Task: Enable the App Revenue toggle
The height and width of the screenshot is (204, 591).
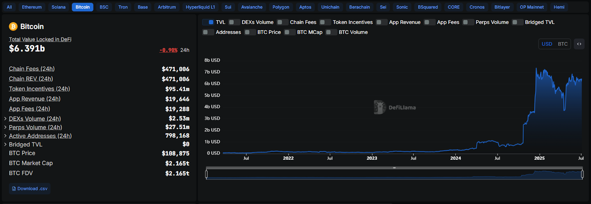Action: [x=382, y=22]
